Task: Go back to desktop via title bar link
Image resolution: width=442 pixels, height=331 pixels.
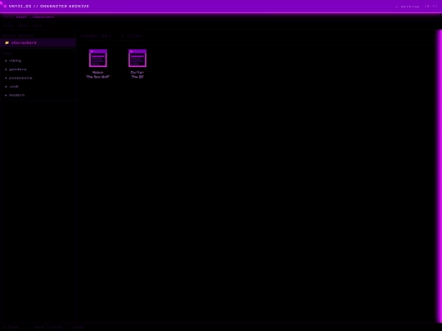Action: [408, 7]
